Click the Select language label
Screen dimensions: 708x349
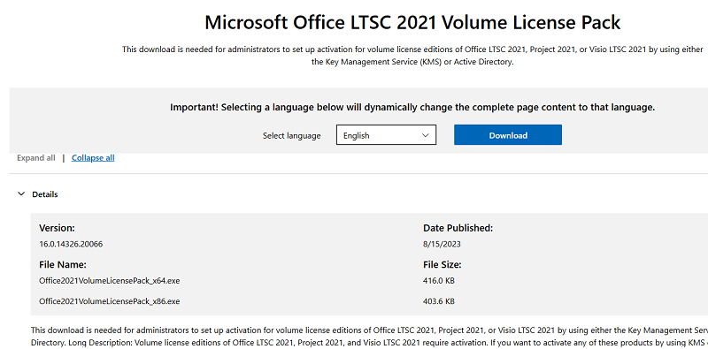click(x=292, y=135)
